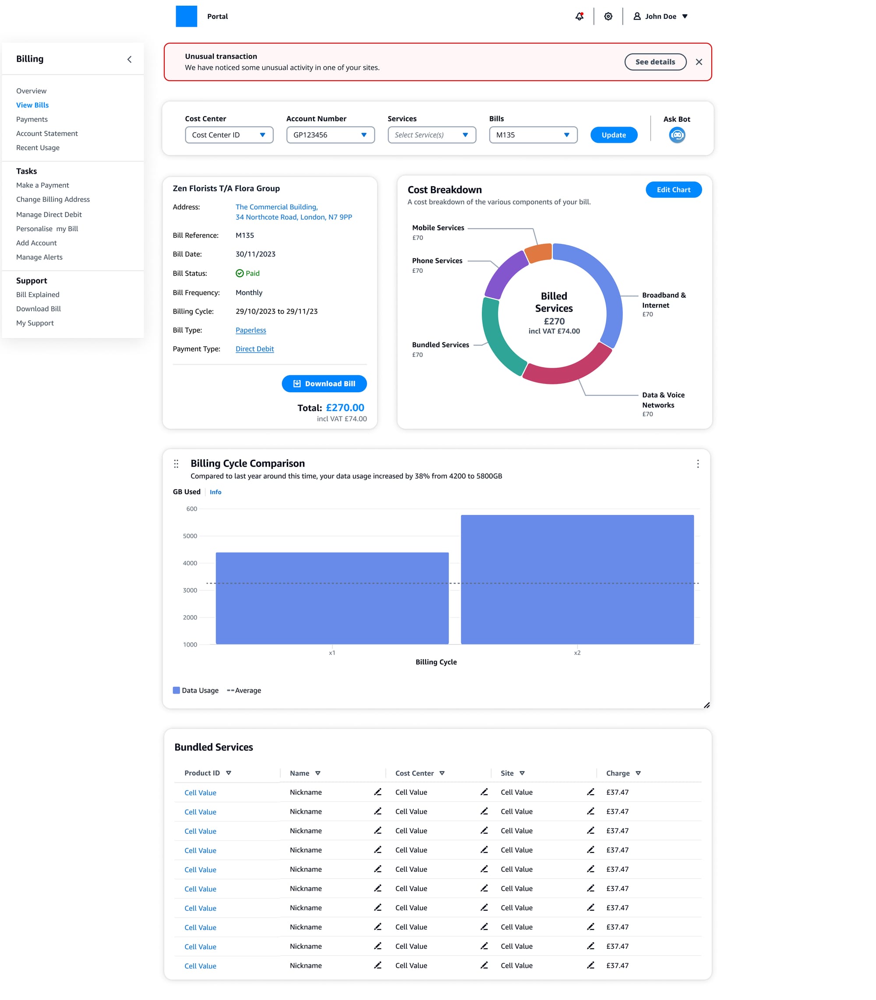The height and width of the screenshot is (1000, 876).
Task: Grab the Billing Cycle Comparison drag handle
Action: coord(176,464)
